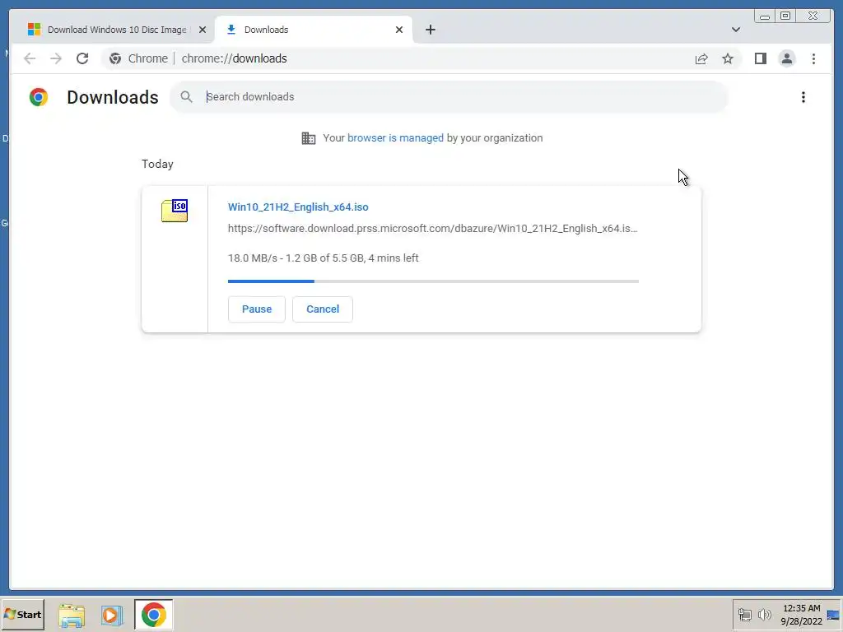The height and width of the screenshot is (632, 843).
Task: Click the software.download.prss.microsoft.com source URL
Action: pos(433,229)
